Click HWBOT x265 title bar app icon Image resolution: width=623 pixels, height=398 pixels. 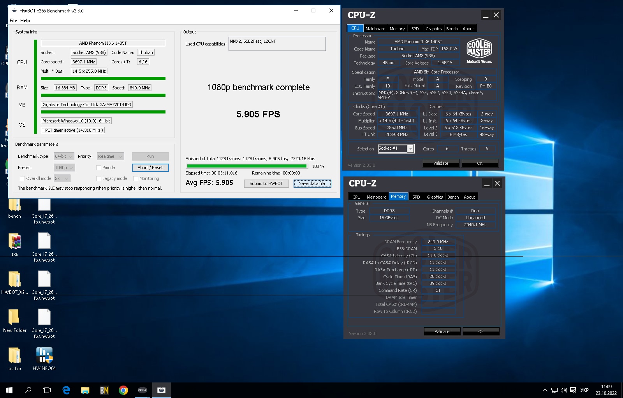point(14,11)
